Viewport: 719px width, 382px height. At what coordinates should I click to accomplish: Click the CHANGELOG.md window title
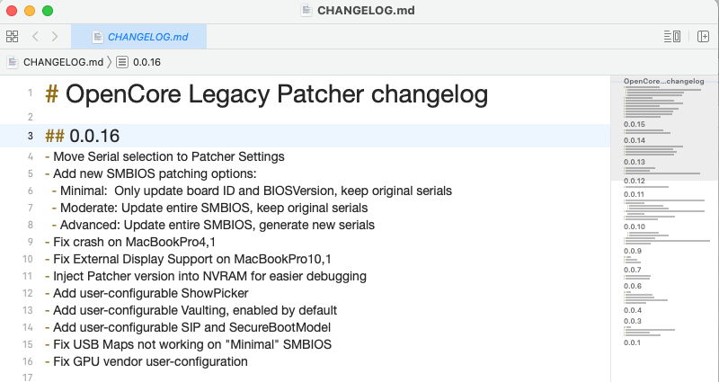[x=366, y=10]
